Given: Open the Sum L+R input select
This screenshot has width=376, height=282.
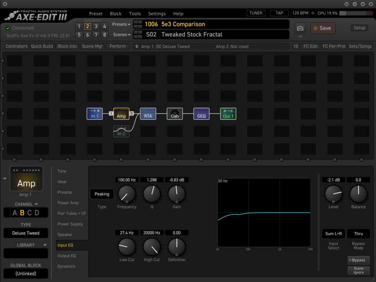Looking at the screenshot, I should click(x=333, y=234).
